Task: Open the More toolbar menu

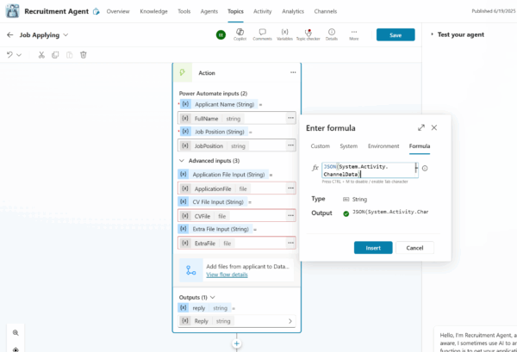Action: click(x=354, y=34)
